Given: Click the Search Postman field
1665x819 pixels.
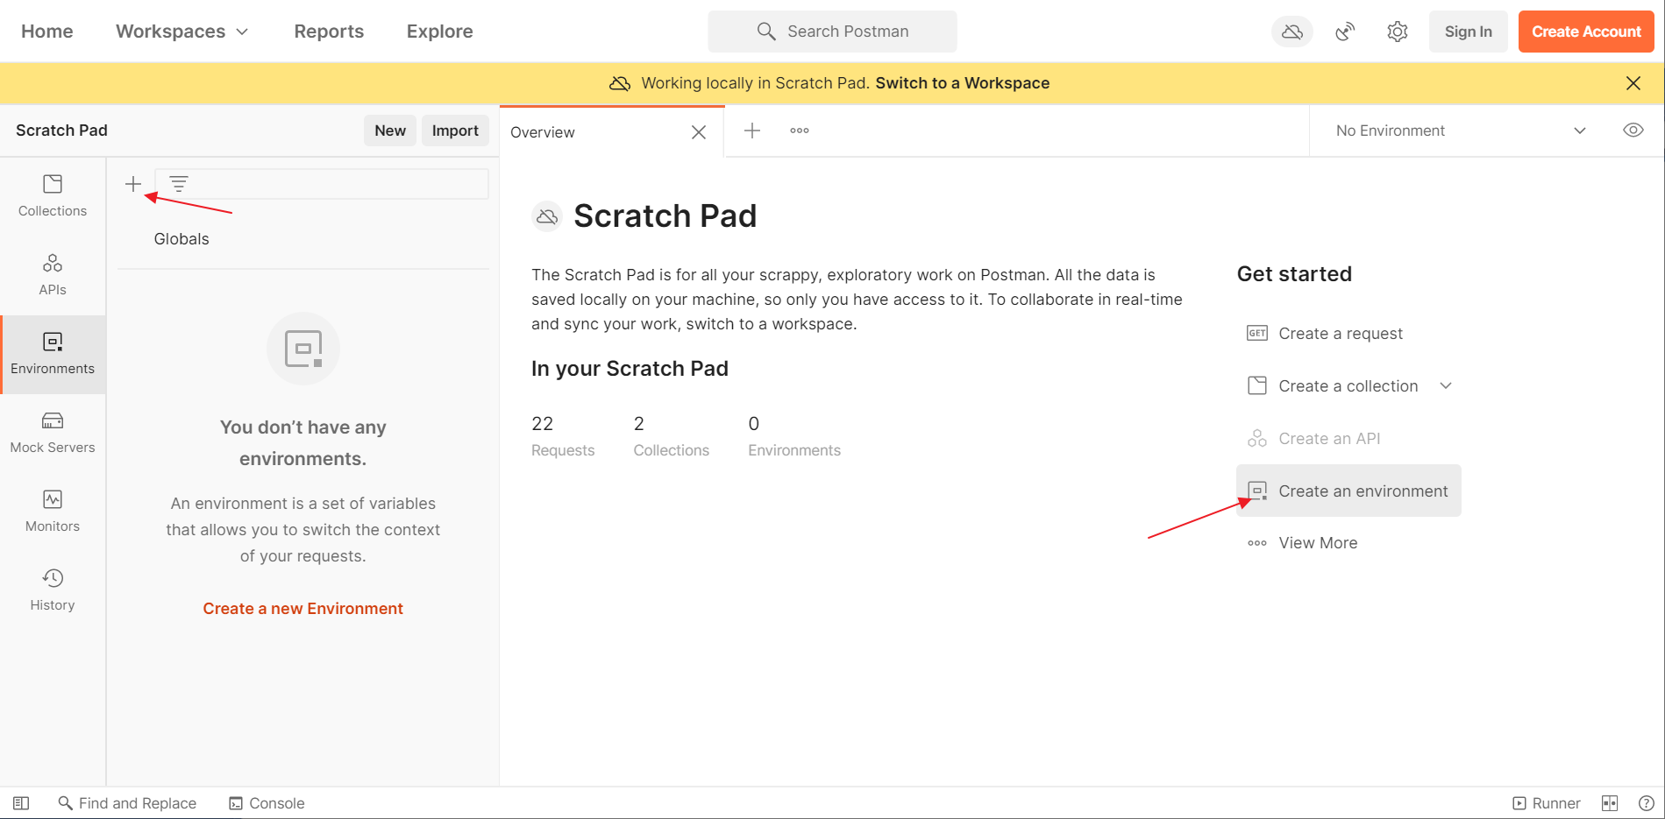Looking at the screenshot, I should (832, 32).
